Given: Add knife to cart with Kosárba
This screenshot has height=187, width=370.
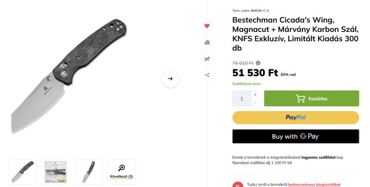Looking at the screenshot, I should [x=311, y=98].
